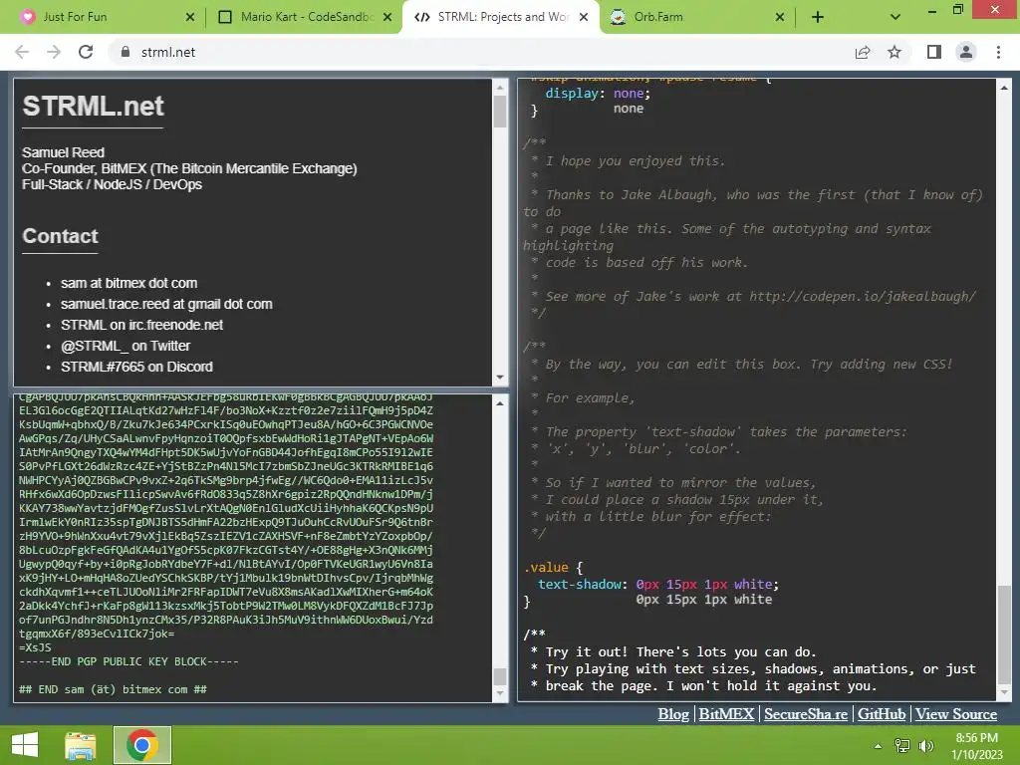1020x765 pixels.
Task: Click the scroll-up arrow of the PGP key pane
Action: [500, 403]
